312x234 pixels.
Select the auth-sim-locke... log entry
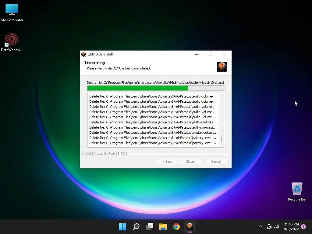click(x=153, y=122)
